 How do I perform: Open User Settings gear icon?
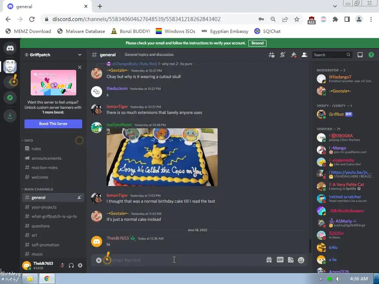(80, 266)
